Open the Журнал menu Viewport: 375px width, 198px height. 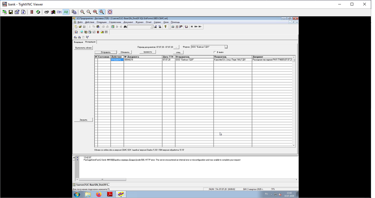point(139,22)
